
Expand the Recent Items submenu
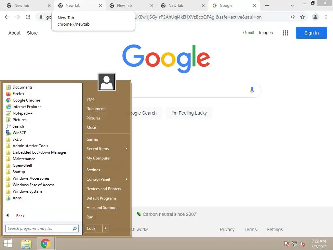(107, 149)
